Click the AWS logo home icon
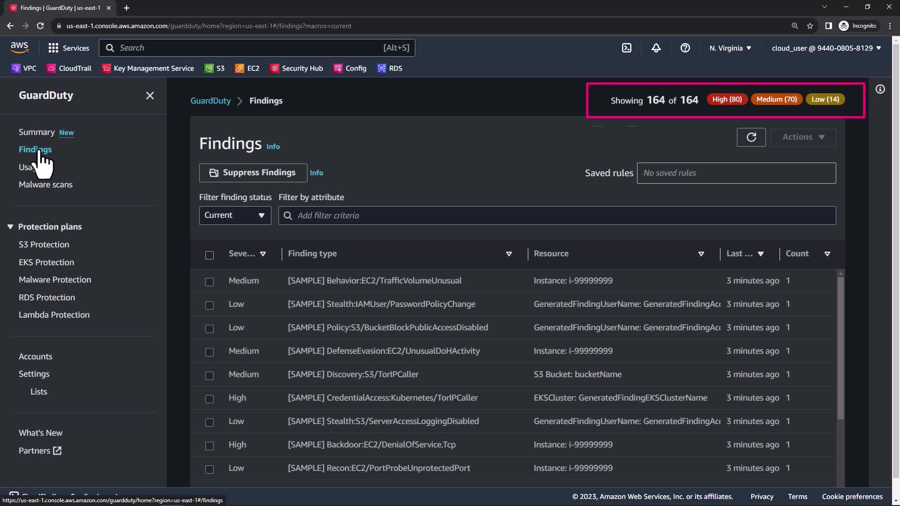The height and width of the screenshot is (506, 900). point(19,47)
